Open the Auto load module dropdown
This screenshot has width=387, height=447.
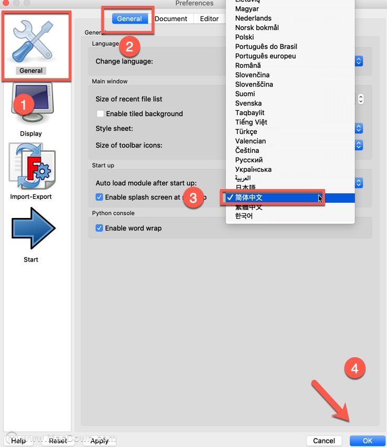pyautogui.click(x=359, y=183)
